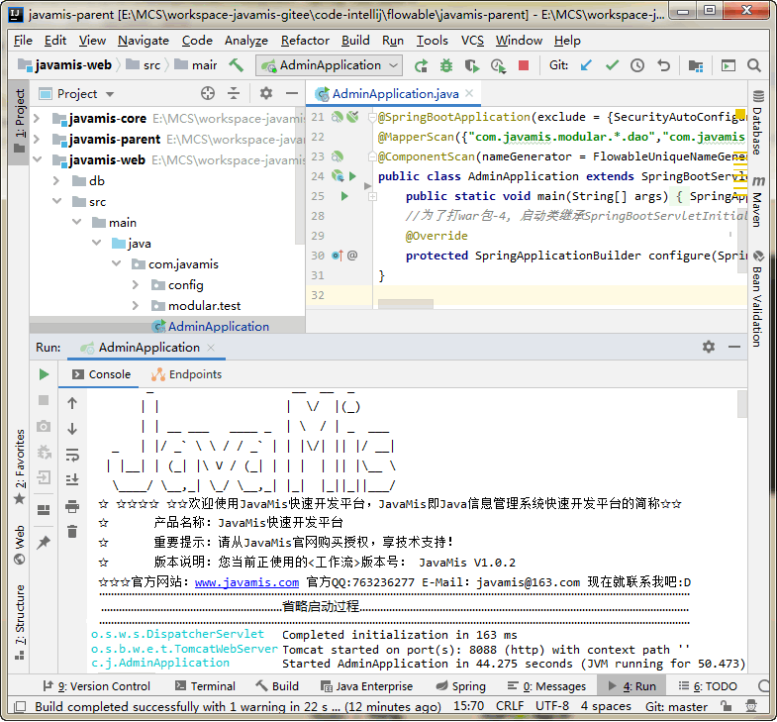The image size is (777, 722).
Task: Toggle the 1: Project side tab
Action: click(x=20, y=121)
